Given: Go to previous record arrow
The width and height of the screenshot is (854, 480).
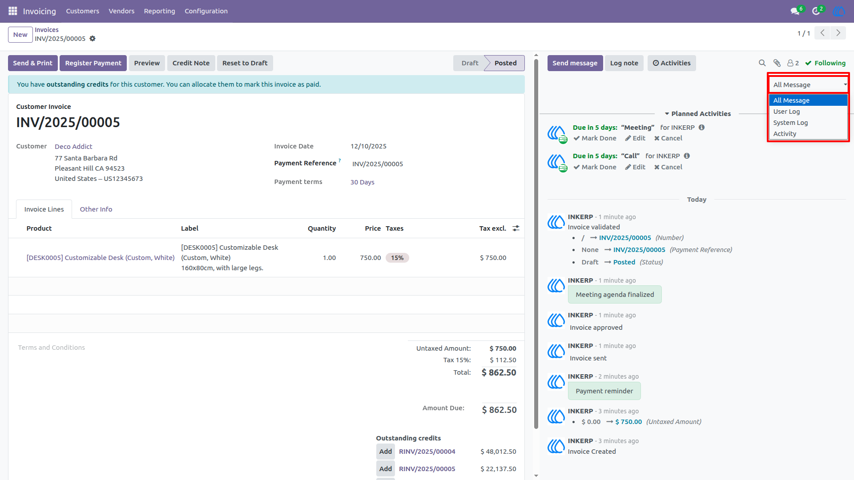Looking at the screenshot, I should (822, 33).
